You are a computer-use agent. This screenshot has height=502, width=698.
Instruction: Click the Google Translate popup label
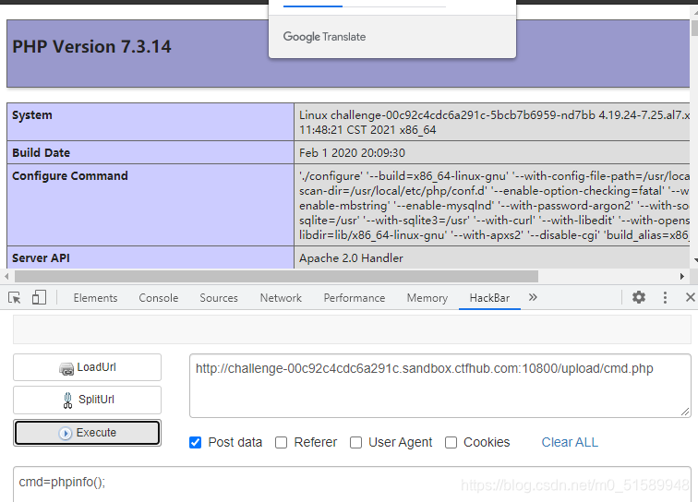click(x=324, y=37)
